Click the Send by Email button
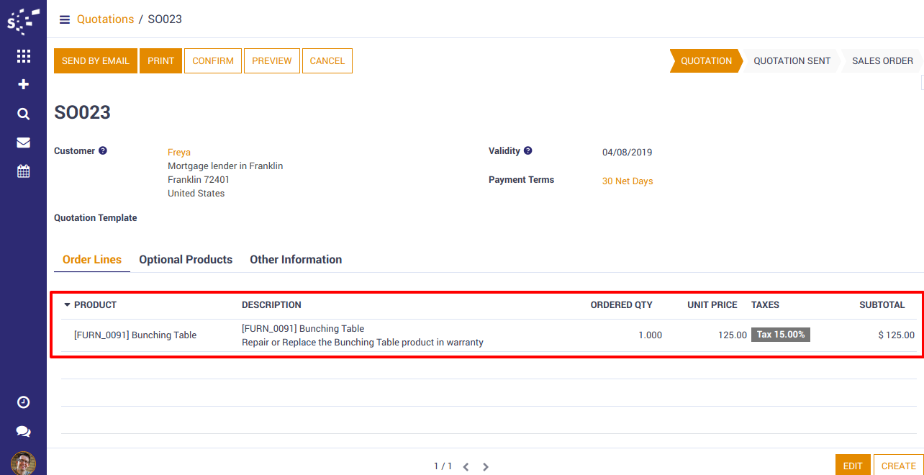This screenshot has width=924, height=475. (96, 61)
